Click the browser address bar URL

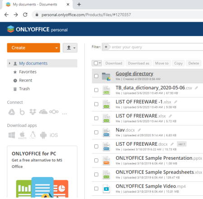(86, 15)
